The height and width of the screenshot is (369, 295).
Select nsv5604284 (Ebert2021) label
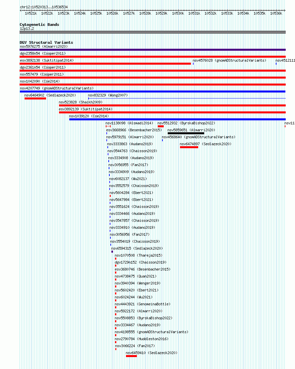[x=131, y=193]
